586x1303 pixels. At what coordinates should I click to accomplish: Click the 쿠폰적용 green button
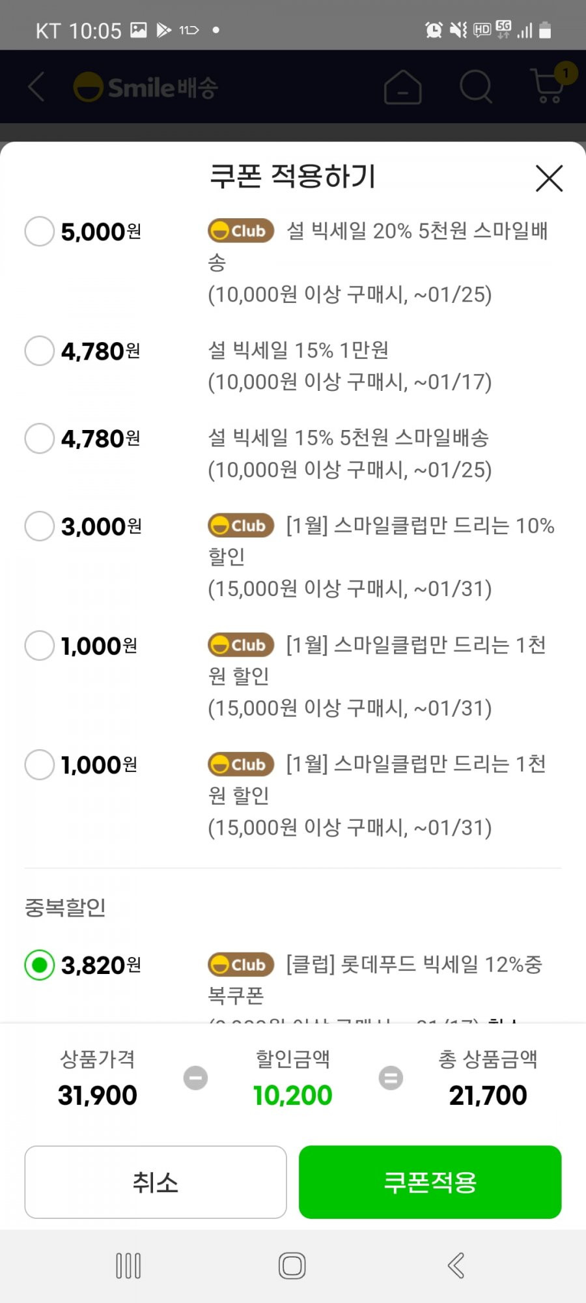pos(430,1182)
